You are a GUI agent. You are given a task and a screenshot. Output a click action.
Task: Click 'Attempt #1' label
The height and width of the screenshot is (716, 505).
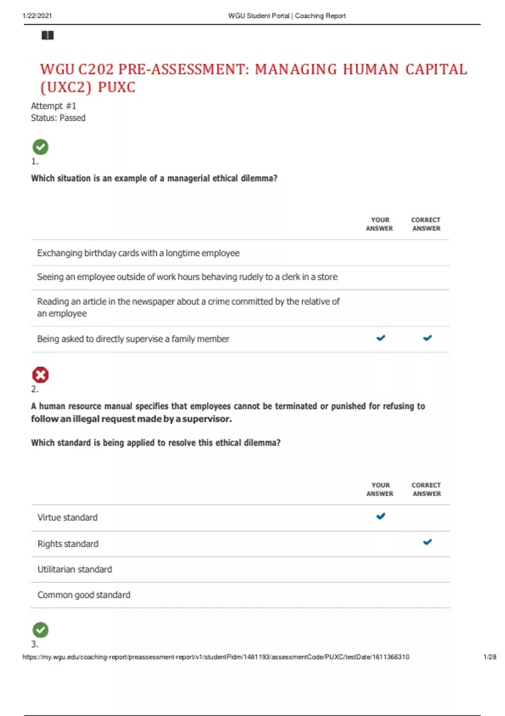coord(53,106)
